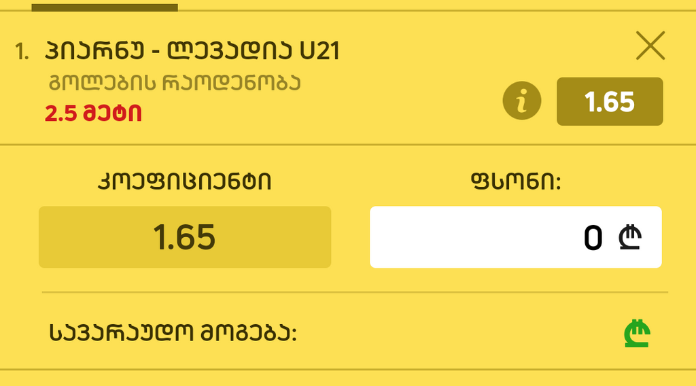The height and width of the screenshot is (386, 696).
Task: Click the green lari icon by potential winnings
Action: [x=638, y=333]
